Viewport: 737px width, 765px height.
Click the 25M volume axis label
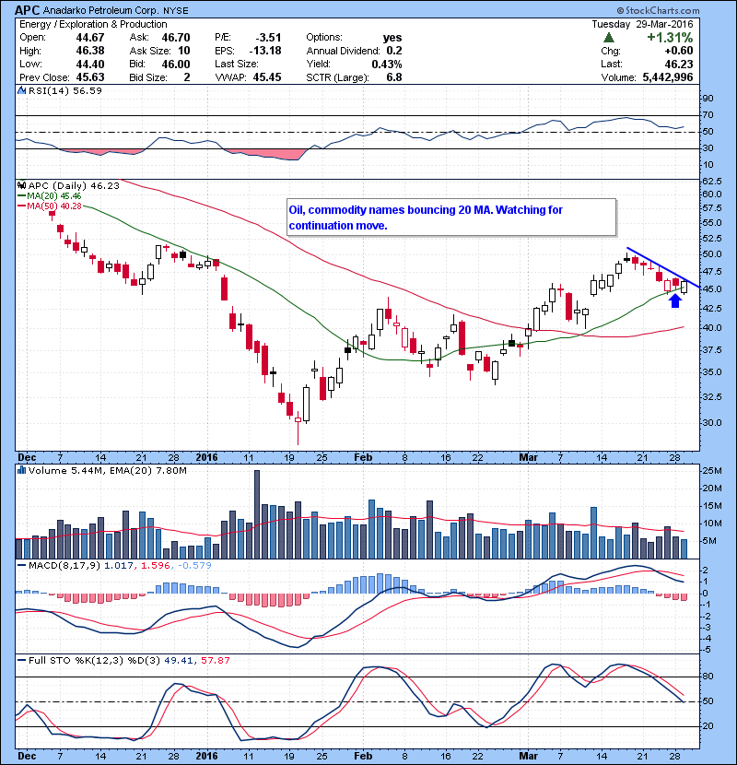tap(712, 471)
